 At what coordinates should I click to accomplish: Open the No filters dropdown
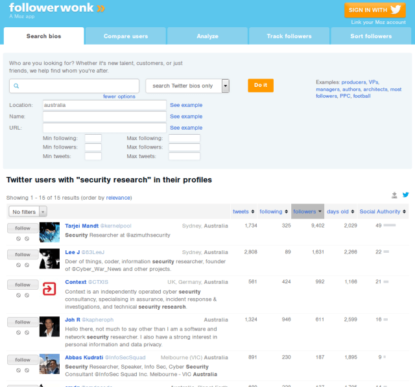point(28,211)
